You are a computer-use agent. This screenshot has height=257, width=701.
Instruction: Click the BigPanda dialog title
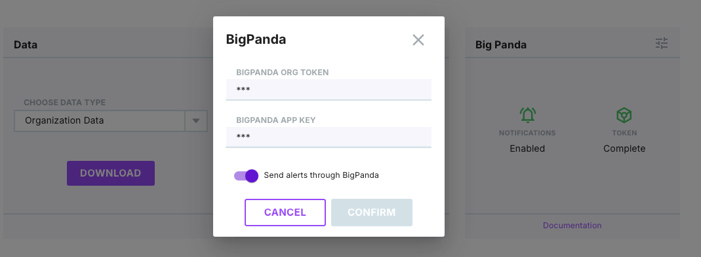256,39
